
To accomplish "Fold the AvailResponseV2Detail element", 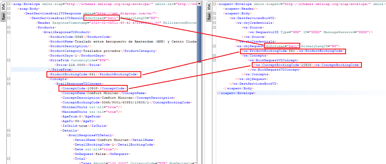I will point(9,135).
